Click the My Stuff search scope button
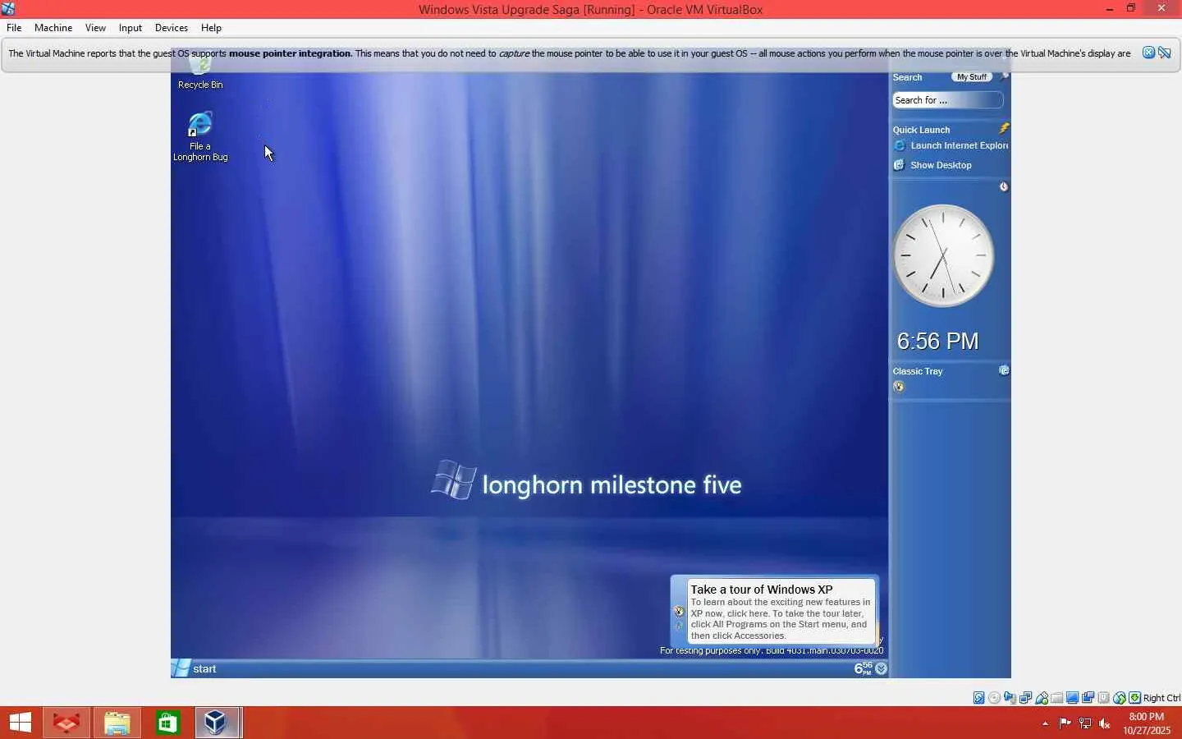Viewport: 1182px width, 739px height. (972, 77)
